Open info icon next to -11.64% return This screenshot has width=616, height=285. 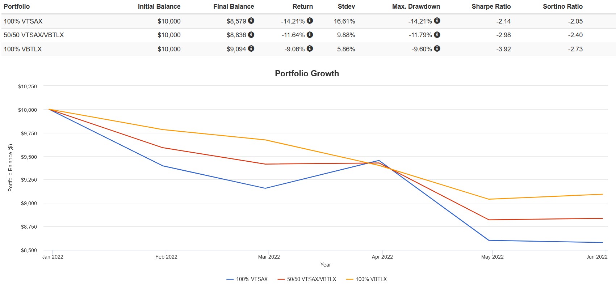[310, 35]
